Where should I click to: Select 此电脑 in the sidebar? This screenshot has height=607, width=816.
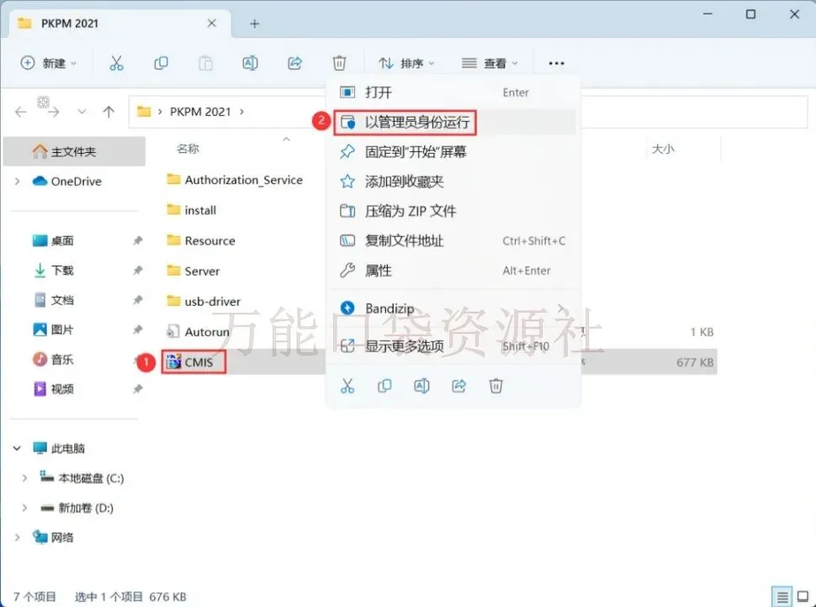[x=58, y=448]
